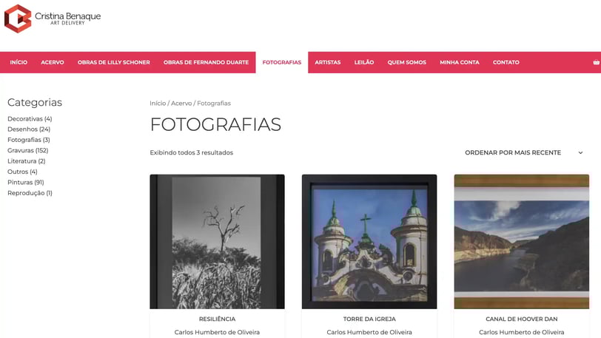Open the Fotografias (3) category
Image resolution: width=601 pixels, height=338 pixels.
tap(29, 140)
